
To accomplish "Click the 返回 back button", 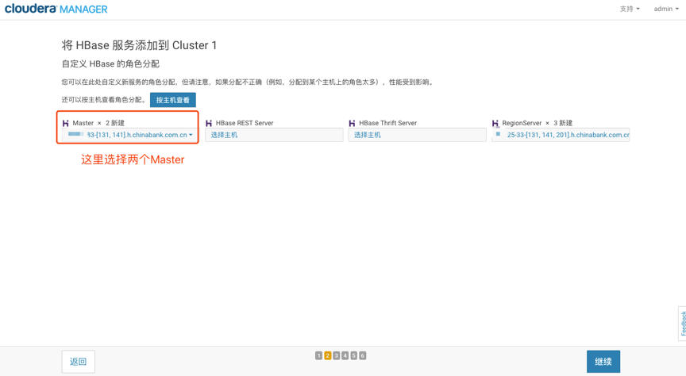I will (79, 362).
